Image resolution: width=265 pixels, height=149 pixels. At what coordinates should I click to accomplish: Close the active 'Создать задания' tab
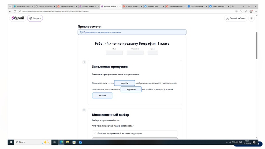click(120, 6)
